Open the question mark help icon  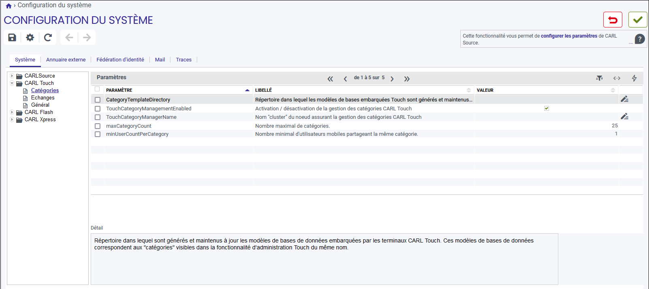pos(640,39)
